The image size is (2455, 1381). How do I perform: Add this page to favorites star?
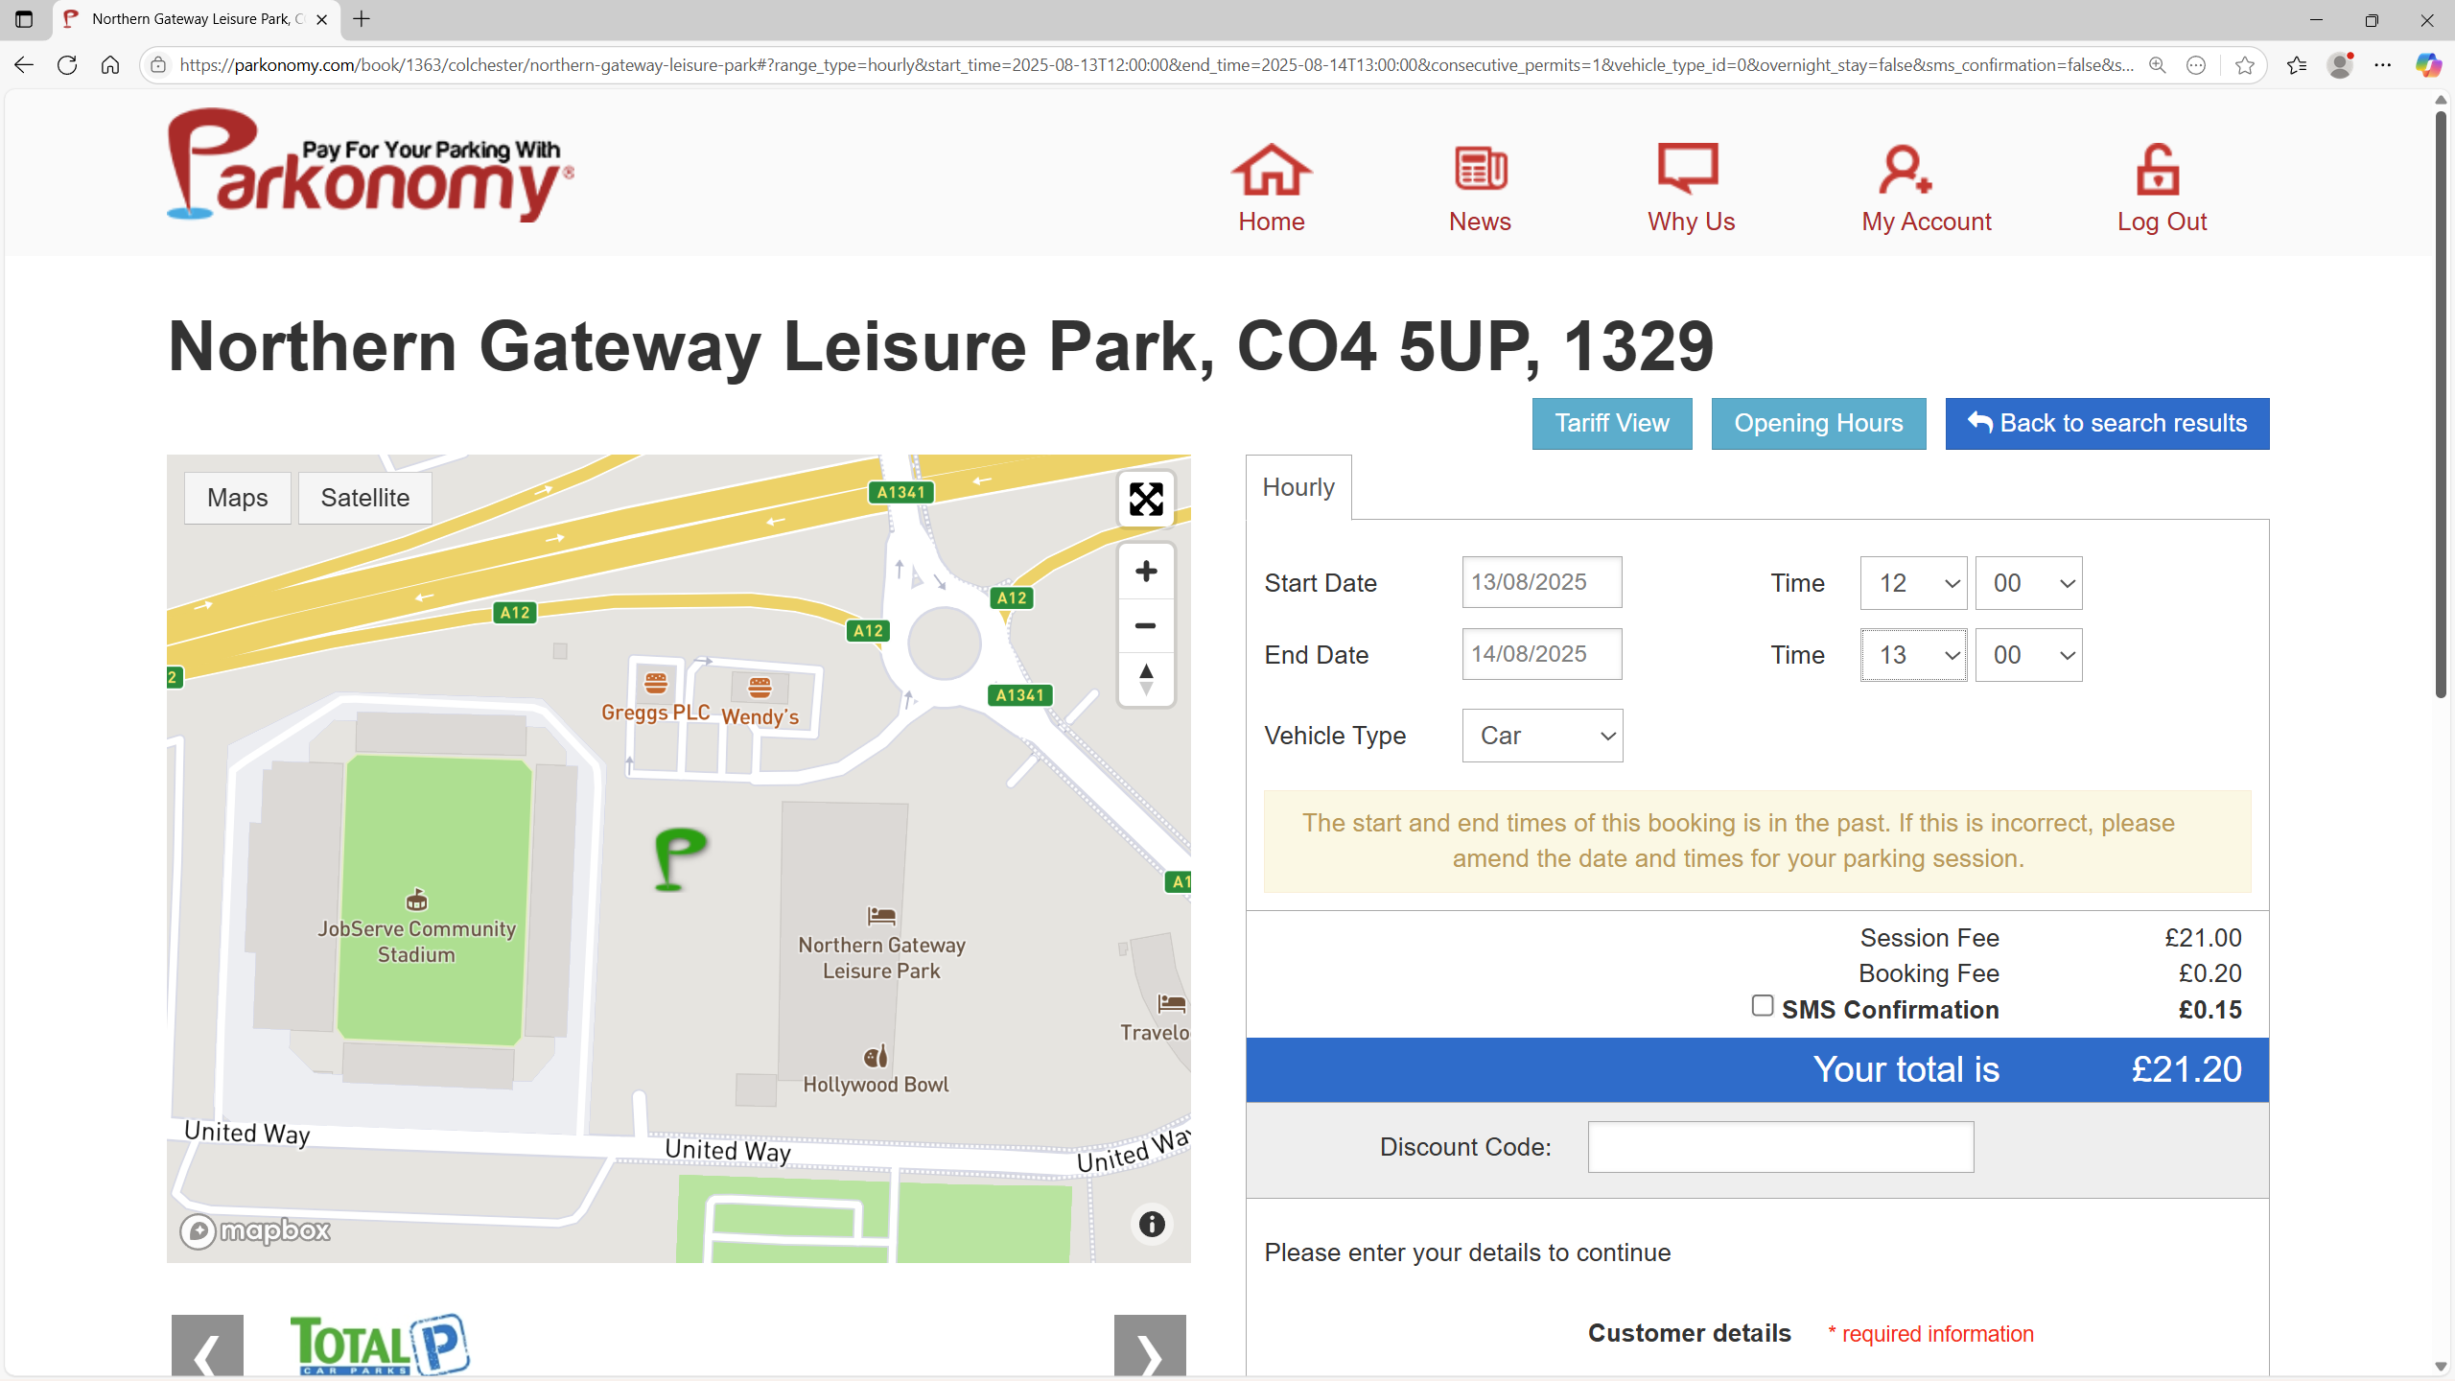(x=2244, y=65)
